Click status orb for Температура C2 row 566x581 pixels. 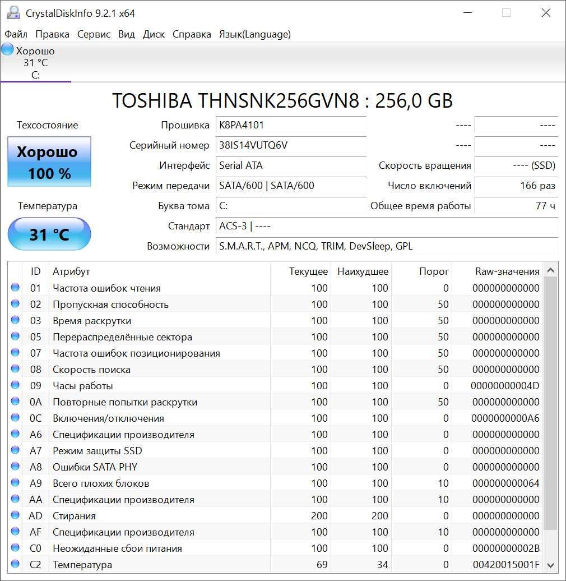click(15, 564)
